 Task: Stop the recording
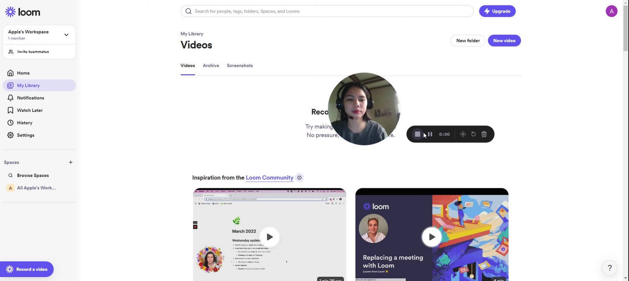[417, 134]
